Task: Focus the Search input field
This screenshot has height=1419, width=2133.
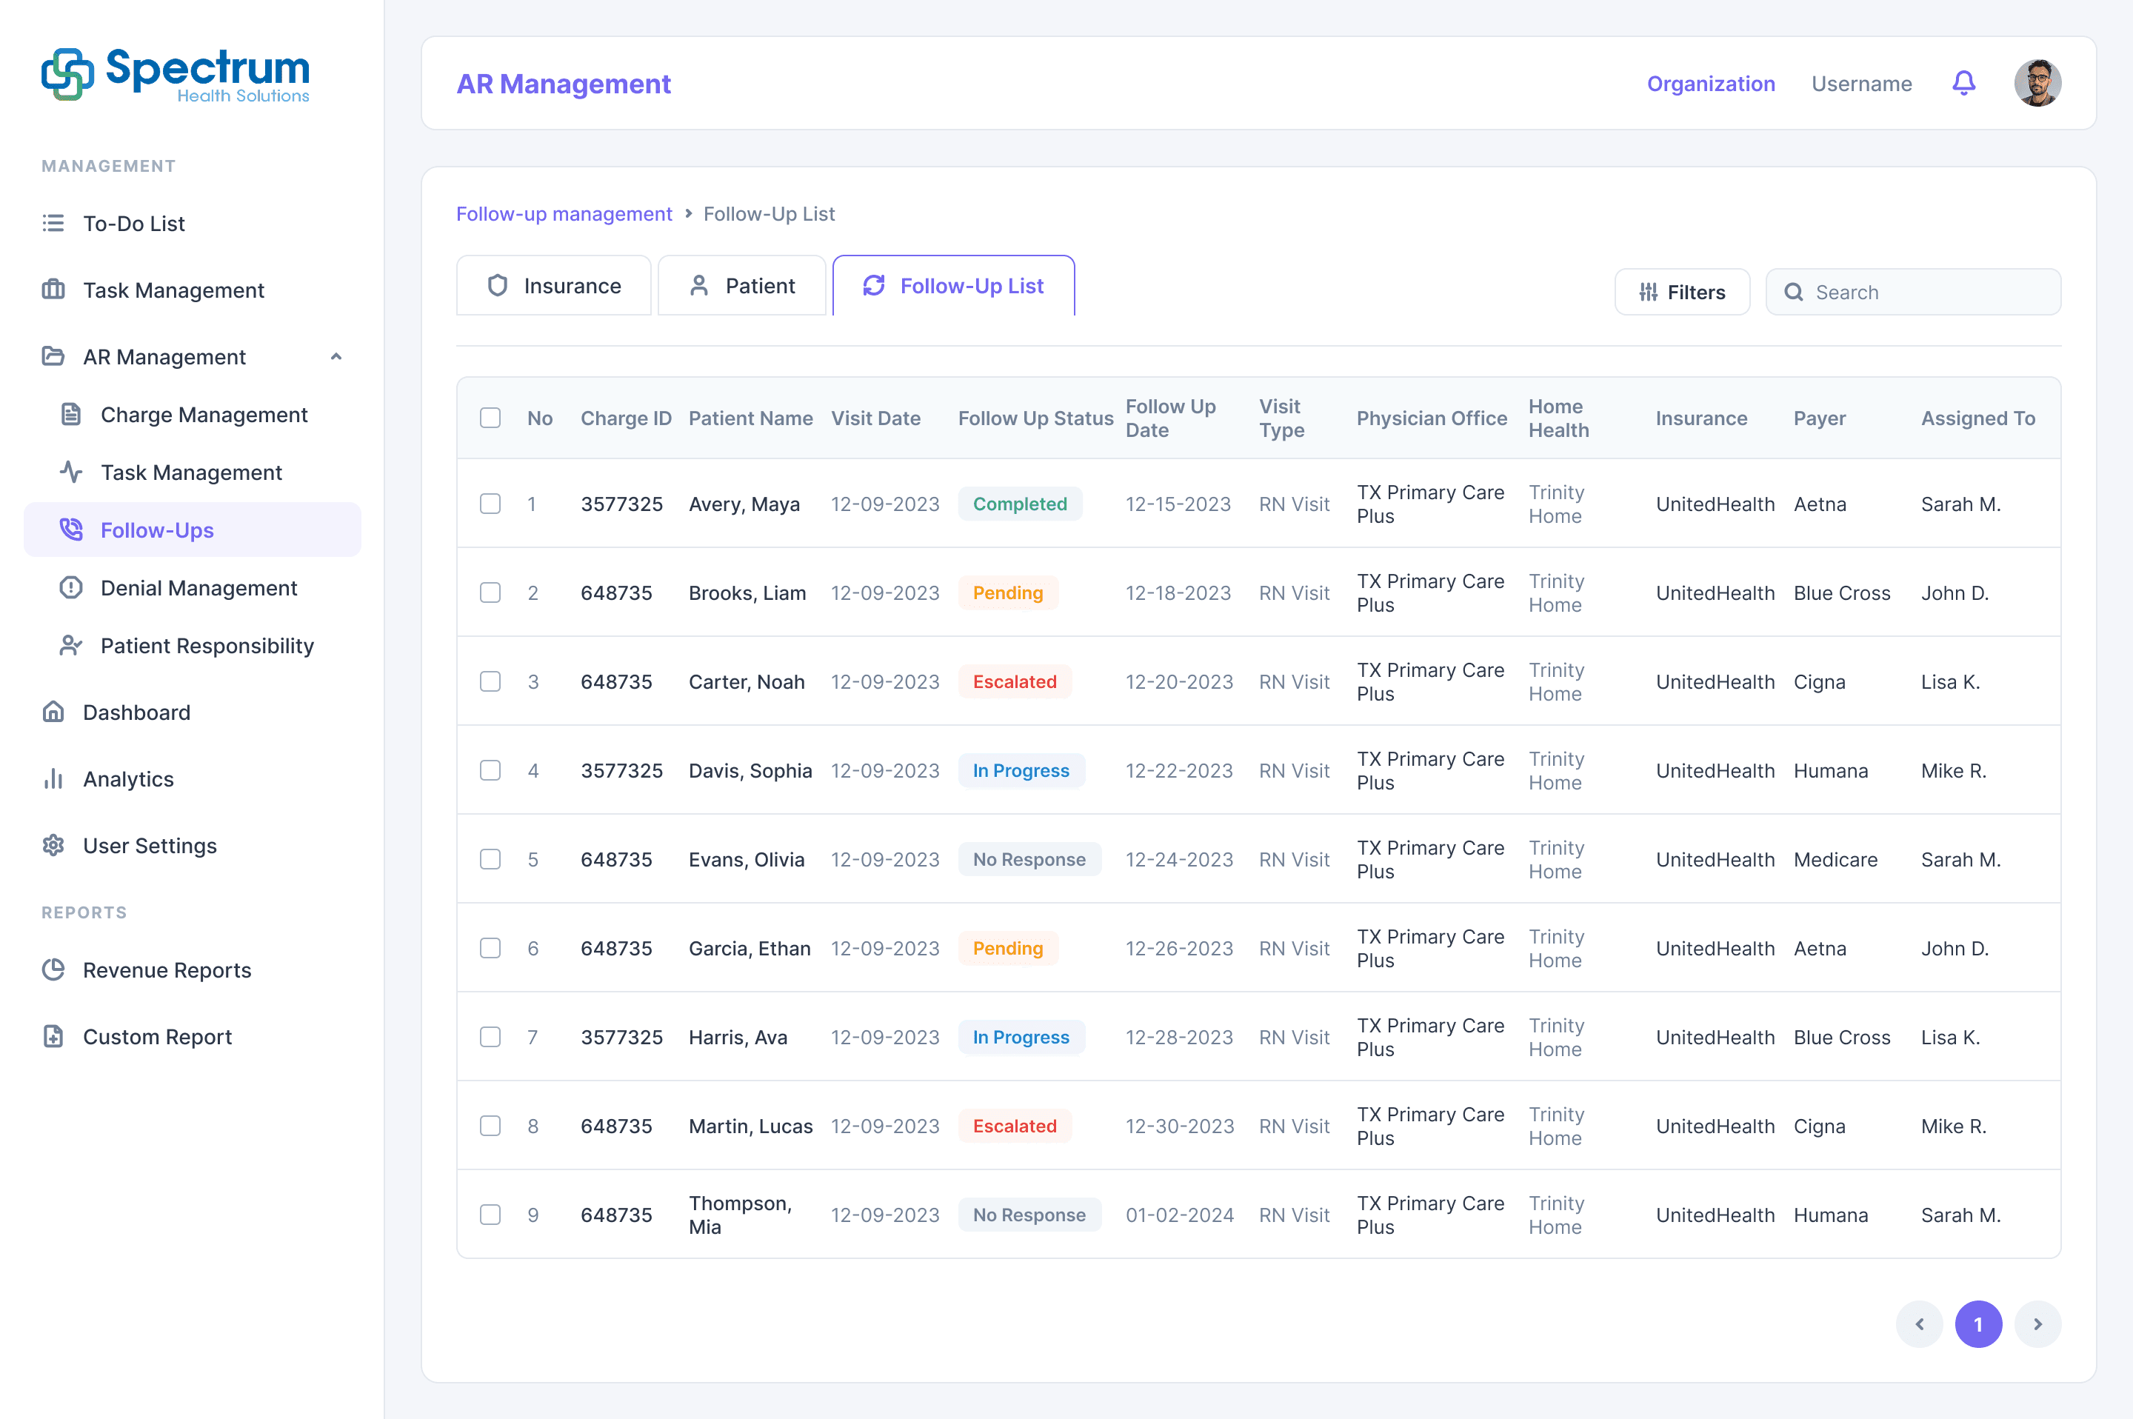Action: (x=1913, y=293)
